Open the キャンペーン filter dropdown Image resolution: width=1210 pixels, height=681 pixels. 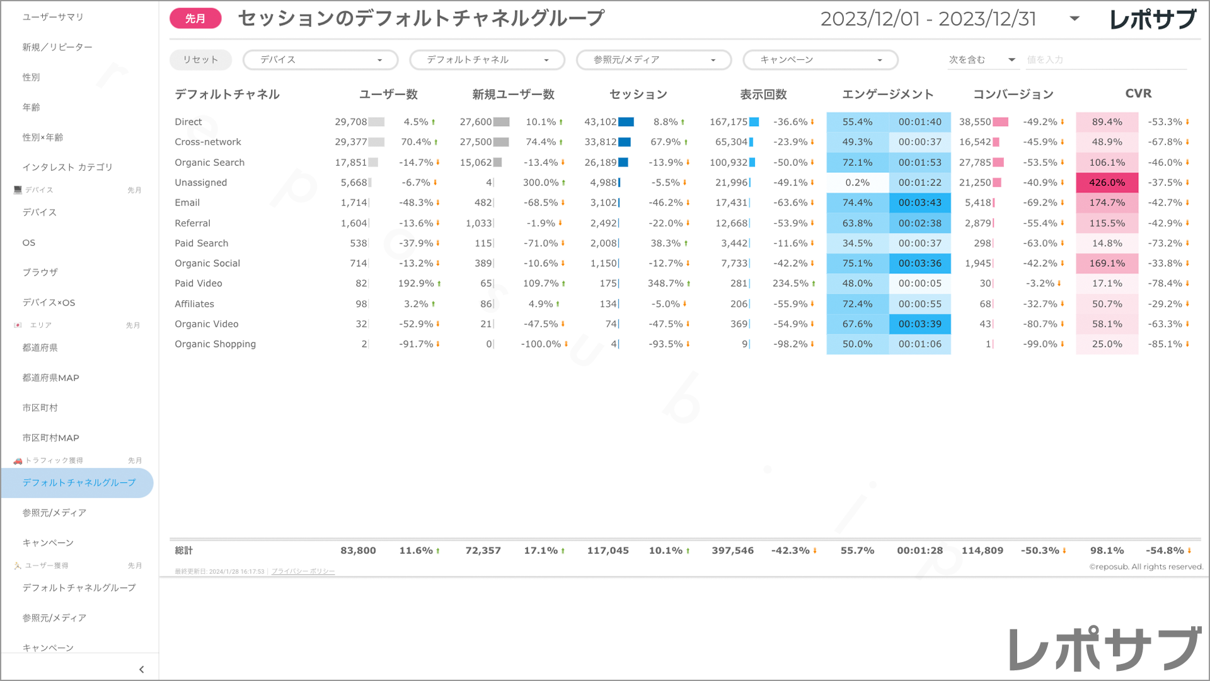[x=820, y=60]
